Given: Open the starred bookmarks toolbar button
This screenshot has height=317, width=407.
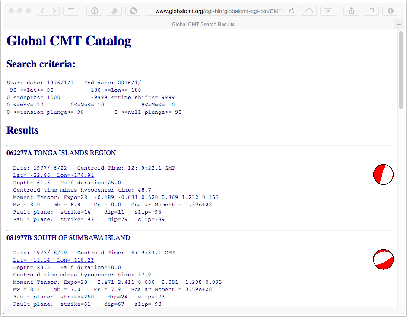Looking at the screenshot, I should click(328, 11).
